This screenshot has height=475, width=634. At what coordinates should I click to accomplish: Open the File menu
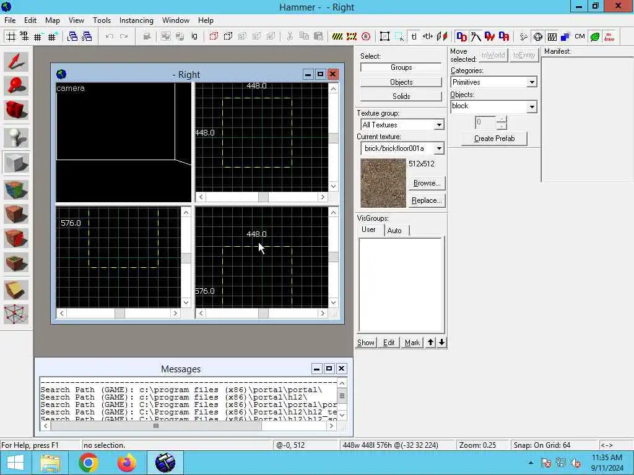coord(10,20)
